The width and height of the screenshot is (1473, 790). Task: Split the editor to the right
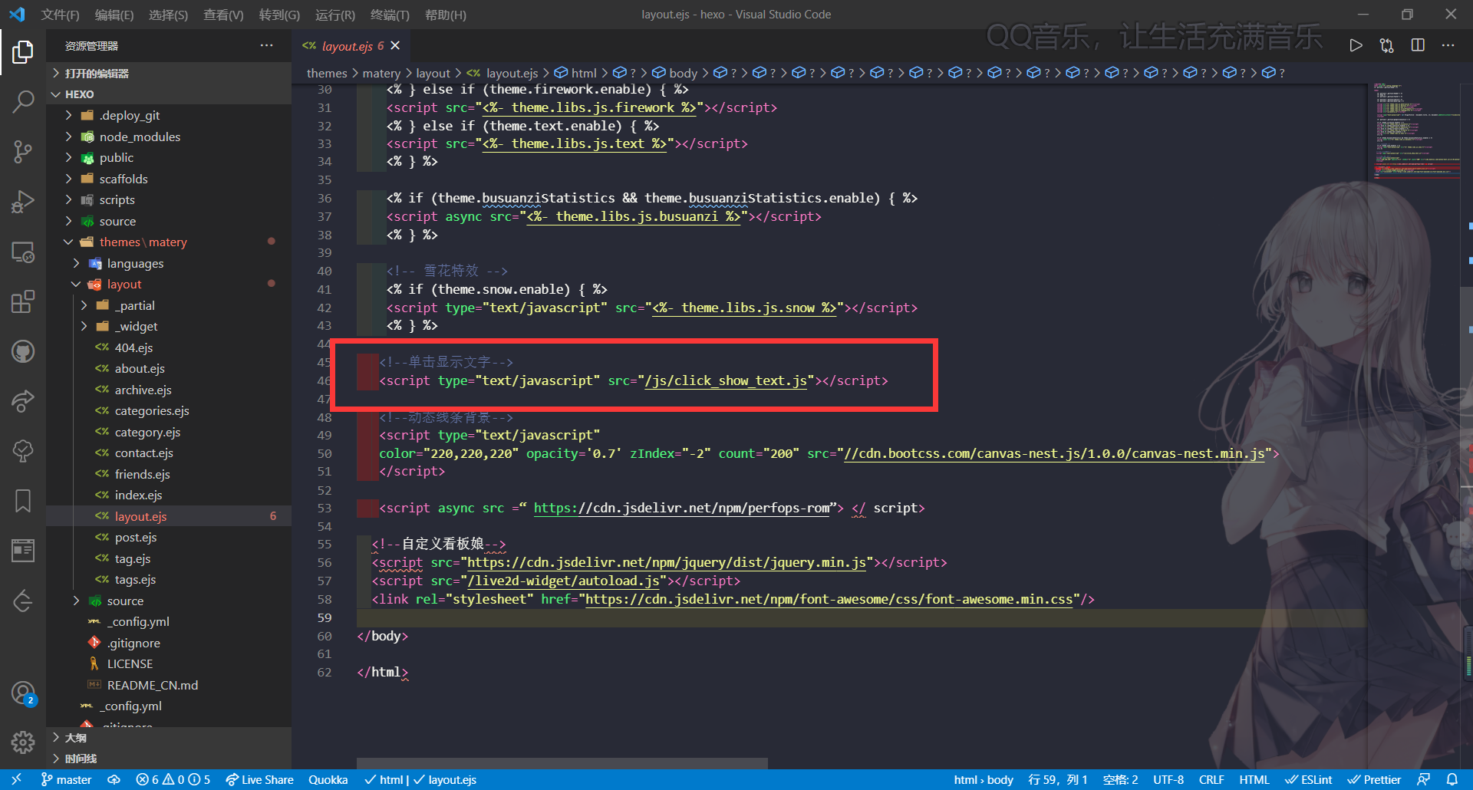[1418, 45]
